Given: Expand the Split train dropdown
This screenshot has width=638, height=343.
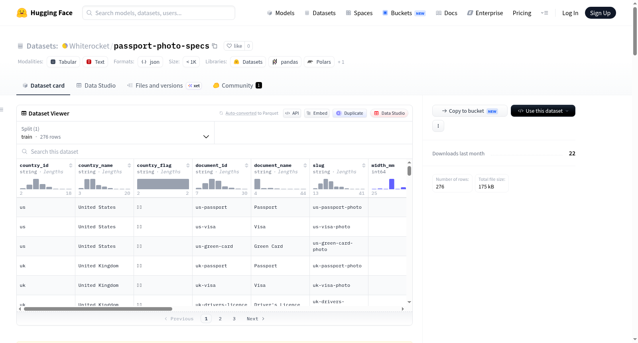Looking at the screenshot, I should pyautogui.click(x=115, y=133).
